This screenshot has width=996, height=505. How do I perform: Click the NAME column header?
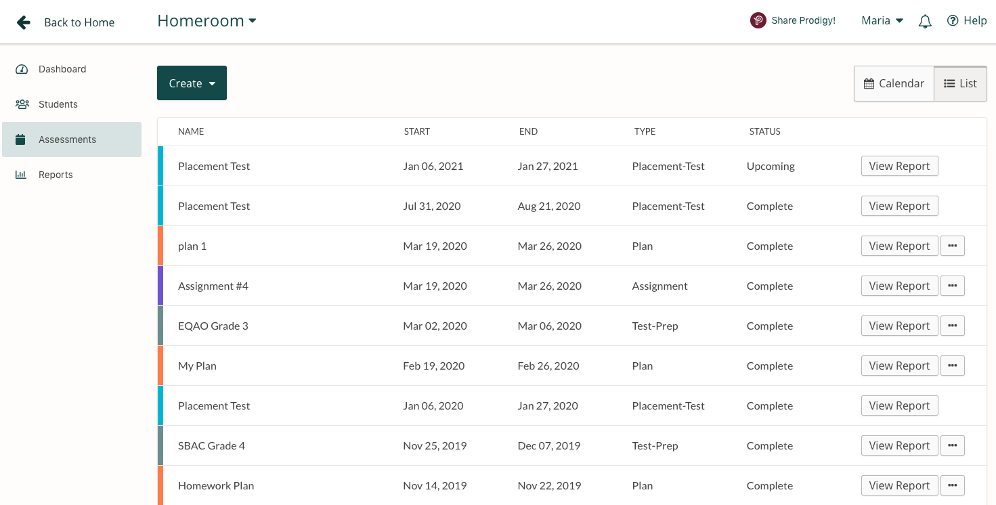pyautogui.click(x=190, y=131)
